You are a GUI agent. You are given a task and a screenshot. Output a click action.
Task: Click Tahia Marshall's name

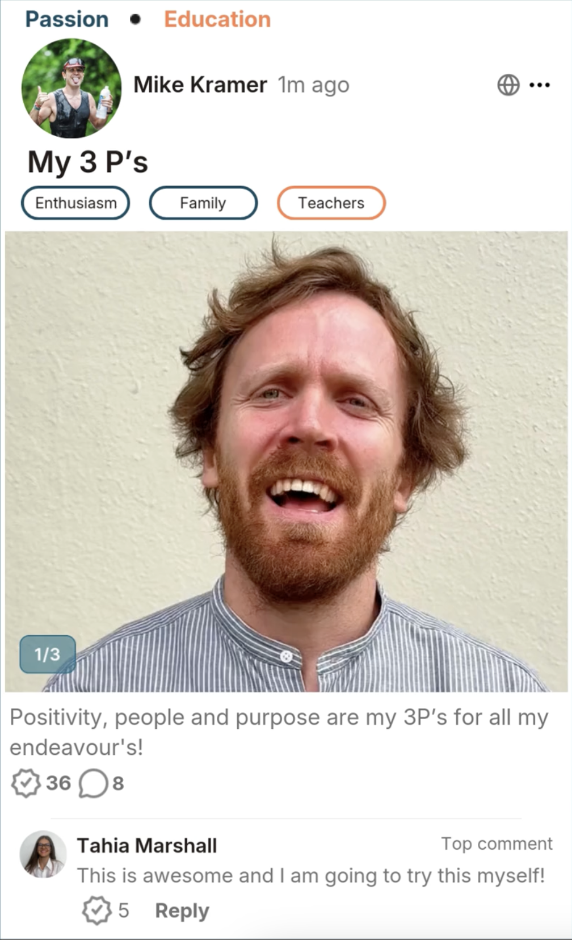(147, 846)
